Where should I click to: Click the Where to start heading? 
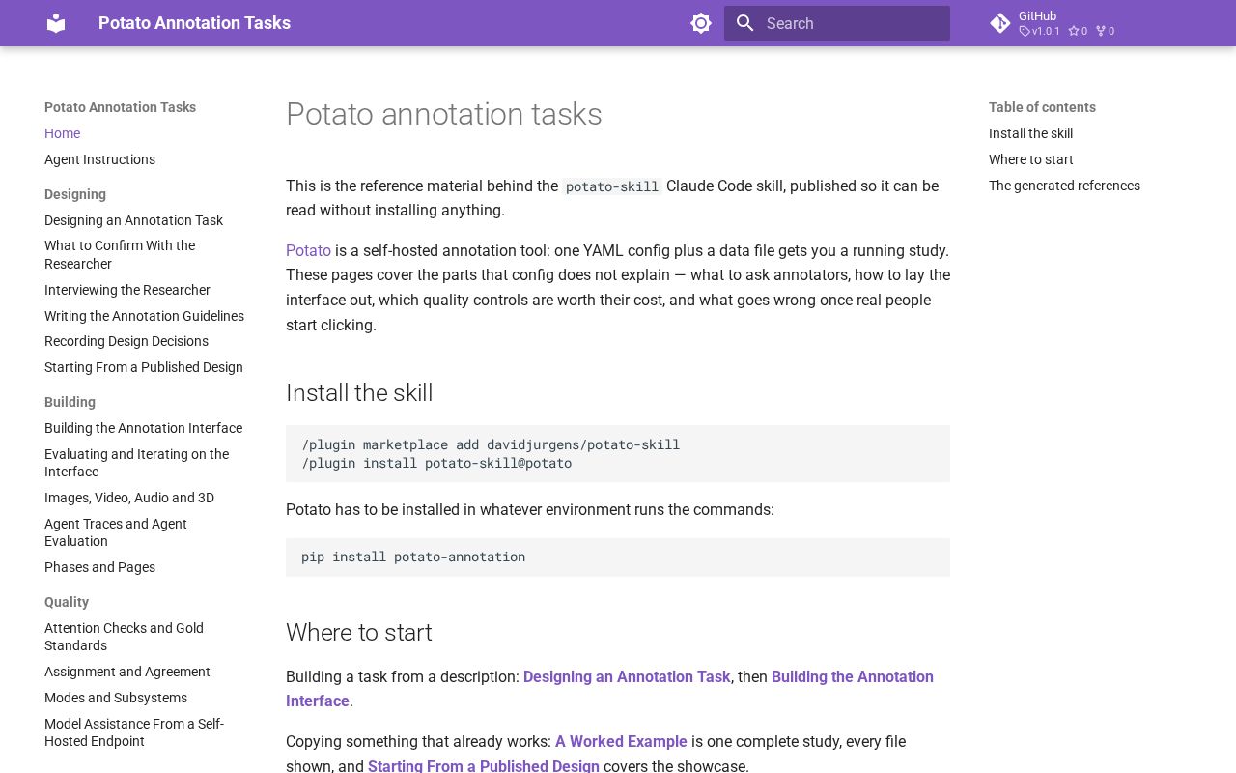tap(358, 632)
